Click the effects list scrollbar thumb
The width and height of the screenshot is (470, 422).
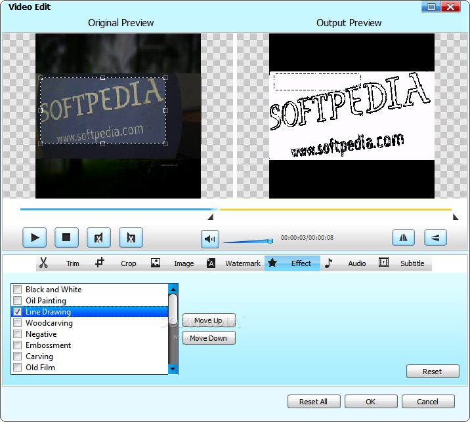click(173, 310)
